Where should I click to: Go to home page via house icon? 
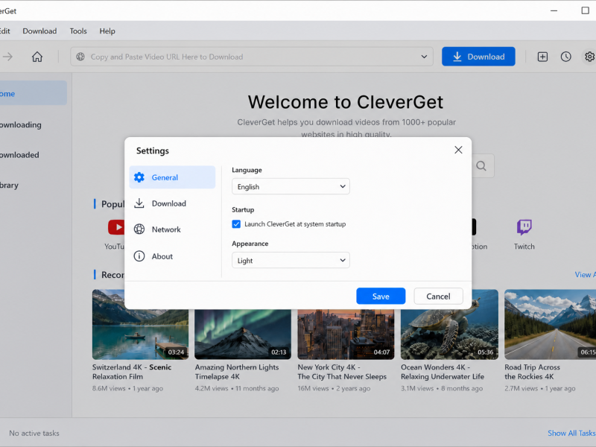tap(37, 57)
